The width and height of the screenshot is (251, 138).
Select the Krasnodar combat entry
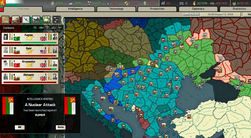(30, 65)
